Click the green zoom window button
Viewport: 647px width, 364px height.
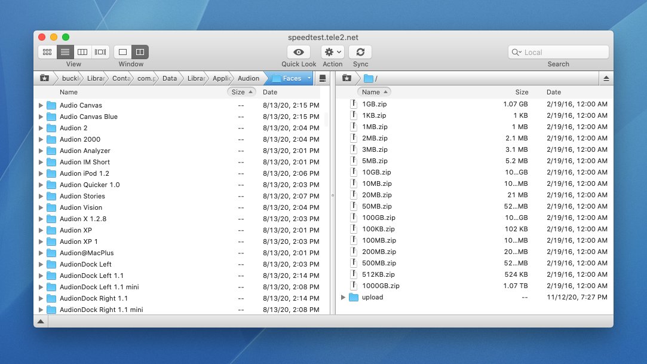tap(66, 37)
